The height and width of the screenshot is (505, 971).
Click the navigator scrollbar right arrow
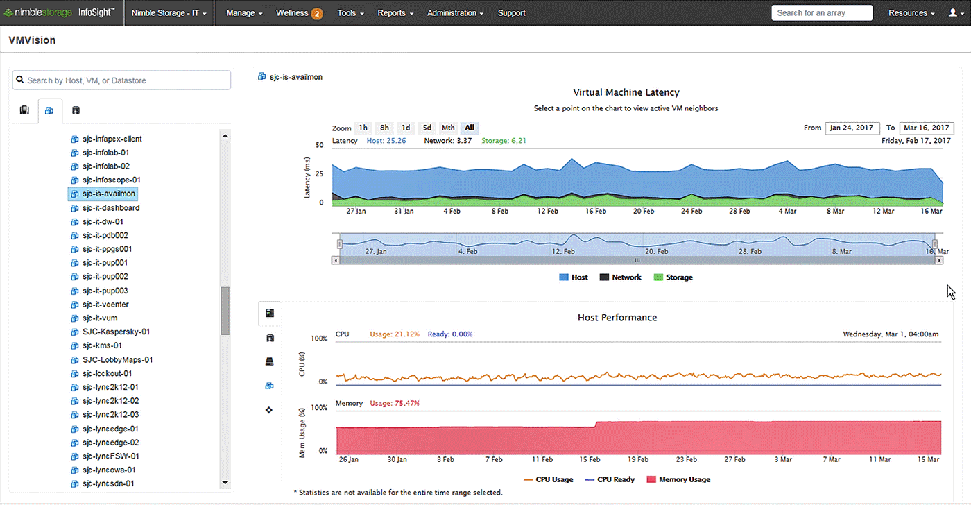(940, 260)
